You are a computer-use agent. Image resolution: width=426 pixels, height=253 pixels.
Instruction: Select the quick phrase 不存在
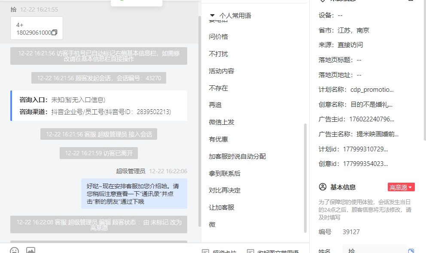pyautogui.click(x=219, y=88)
